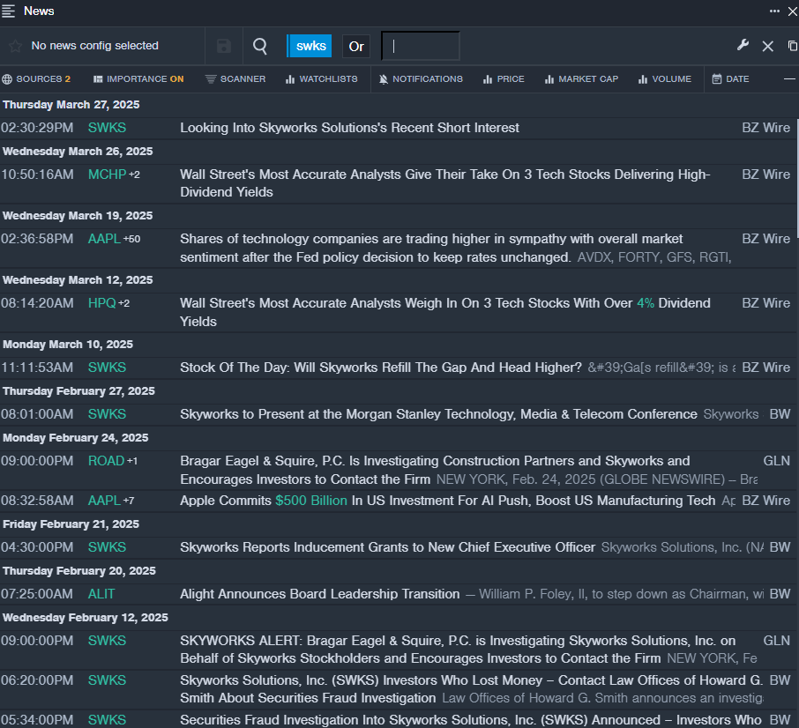Open the hamburger menu beside News title
The image size is (799, 728).
tap(8, 11)
